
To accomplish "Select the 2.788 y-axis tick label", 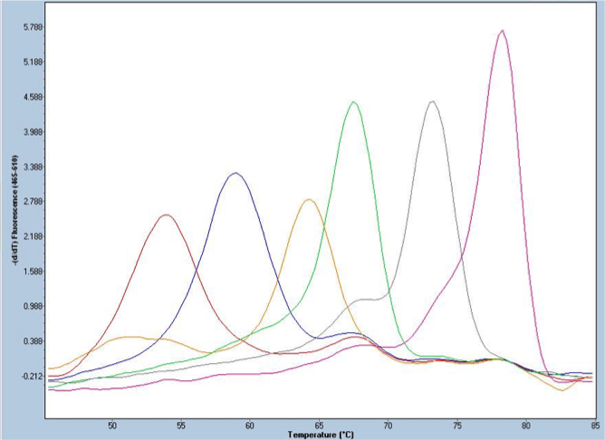I will tap(33, 202).
